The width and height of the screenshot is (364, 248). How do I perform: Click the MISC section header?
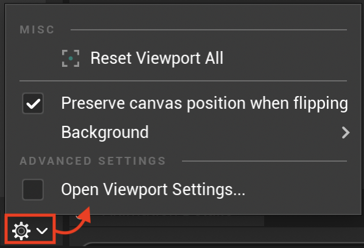coord(37,30)
